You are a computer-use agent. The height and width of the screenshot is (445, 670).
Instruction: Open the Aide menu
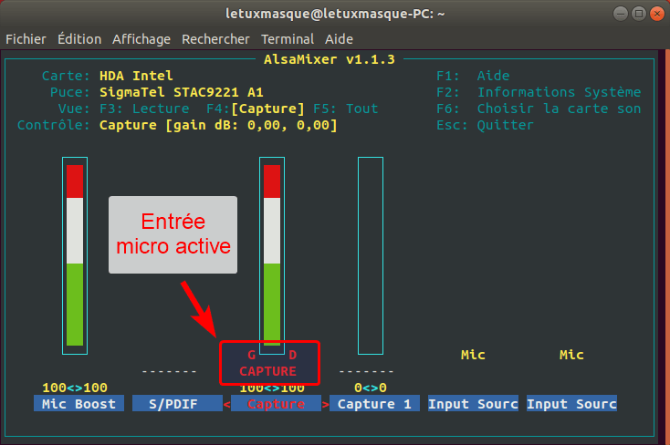340,39
